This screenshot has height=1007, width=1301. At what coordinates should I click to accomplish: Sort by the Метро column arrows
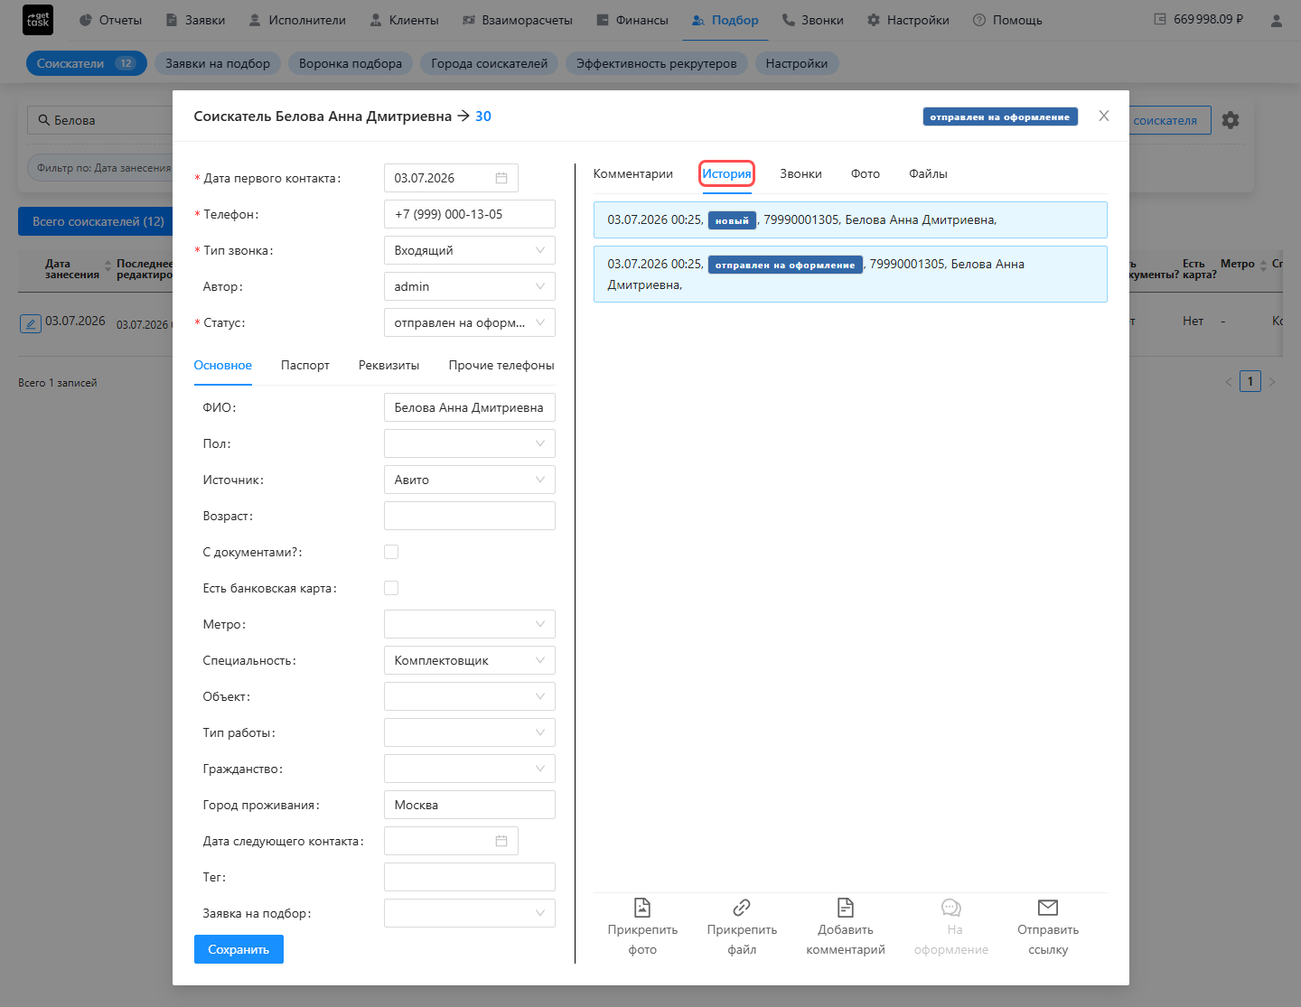[1263, 265]
